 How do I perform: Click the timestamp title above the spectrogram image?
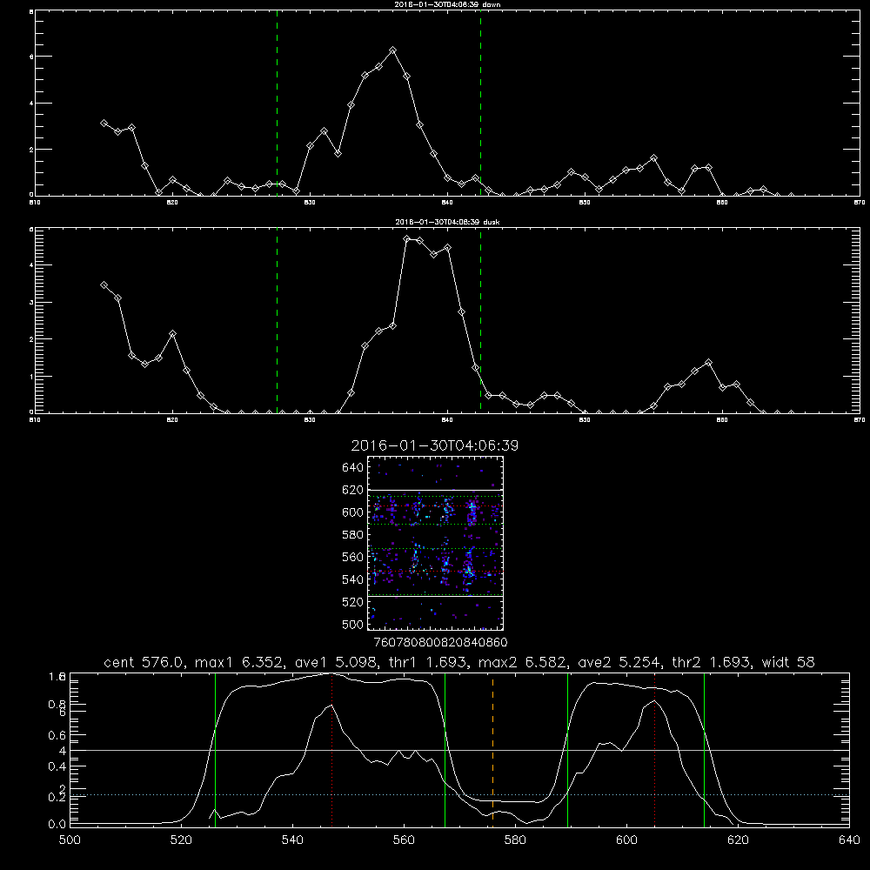(x=435, y=445)
